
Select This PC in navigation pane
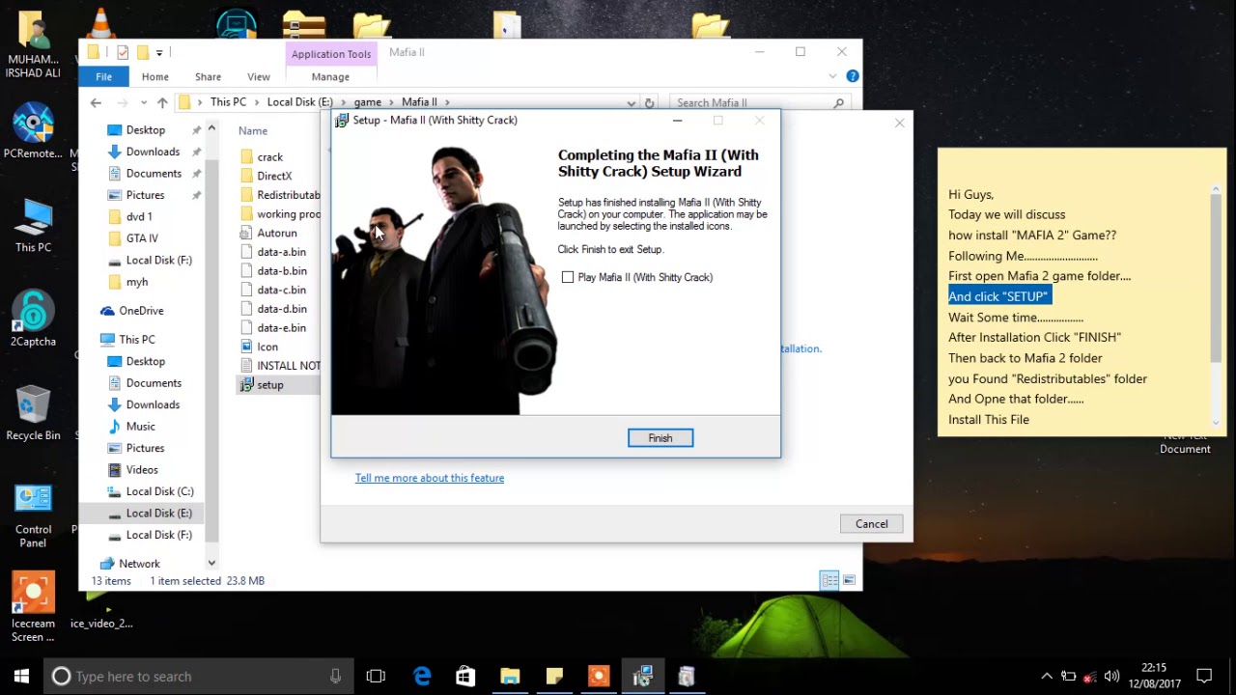coord(136,340)
